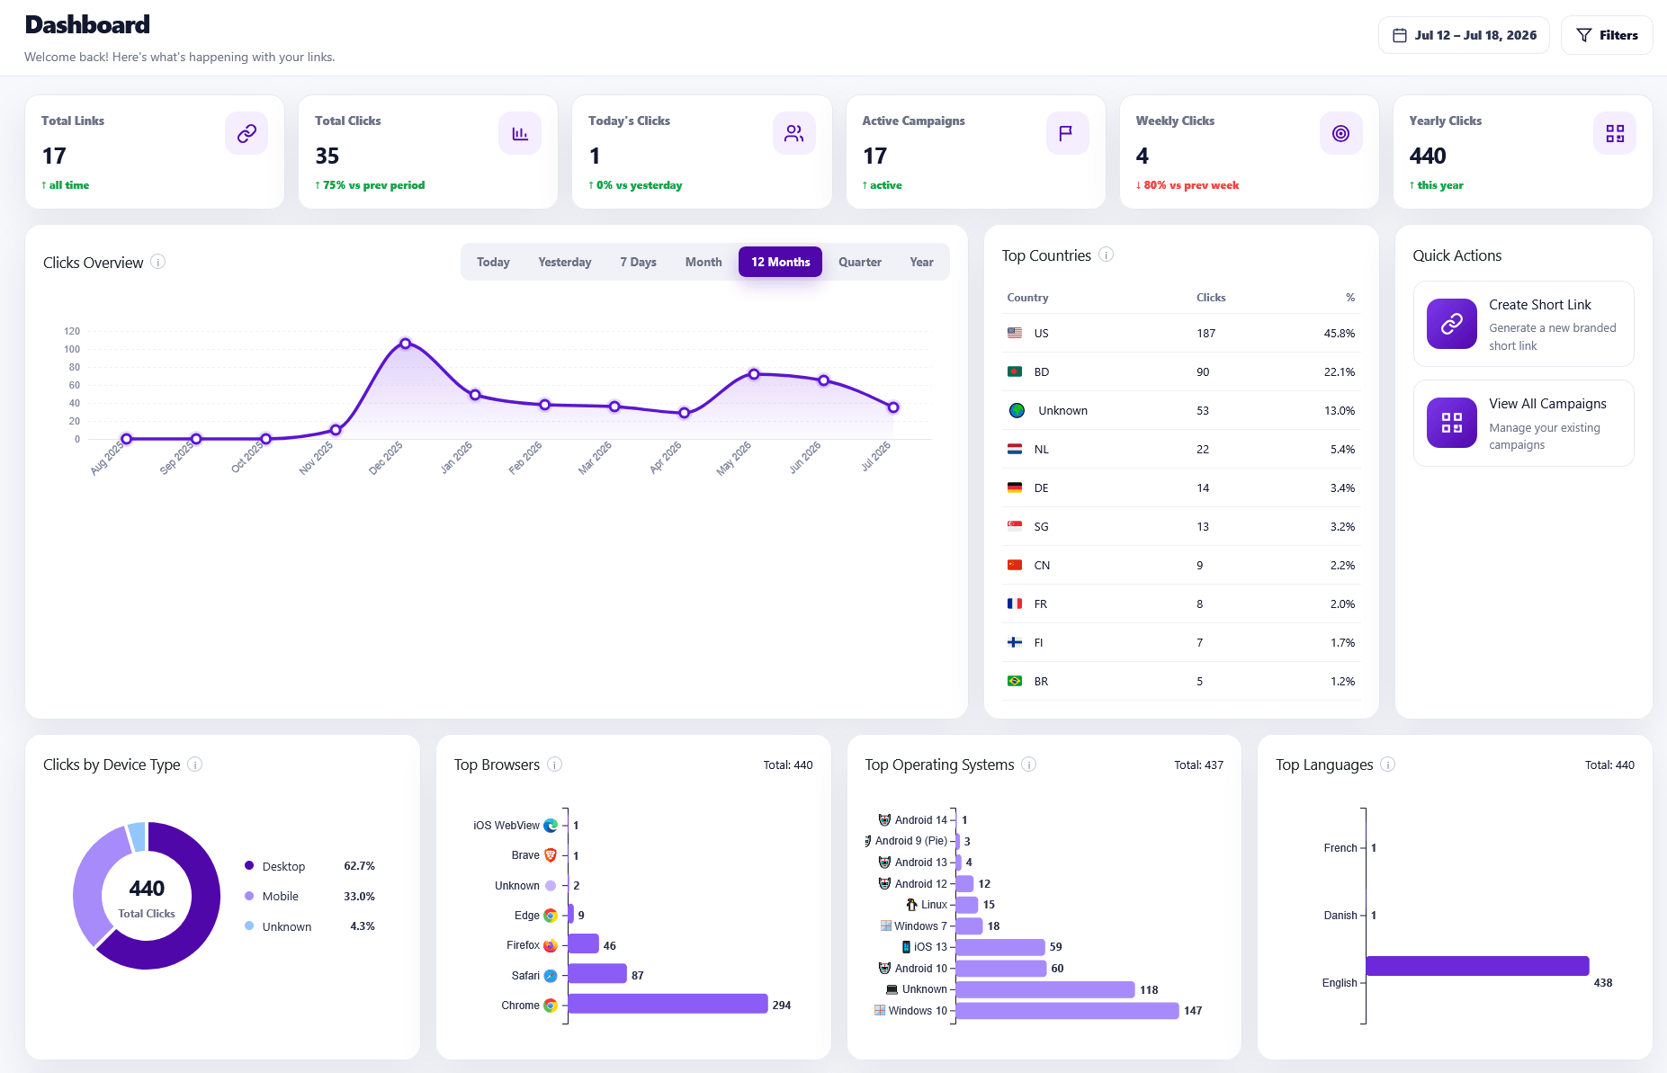Click the Country column header
Screen dimensions: 1667x1073
(x=1027, y=298)
